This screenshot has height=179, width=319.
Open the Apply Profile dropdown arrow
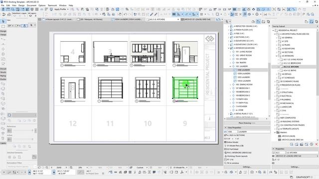coord(68,9)
